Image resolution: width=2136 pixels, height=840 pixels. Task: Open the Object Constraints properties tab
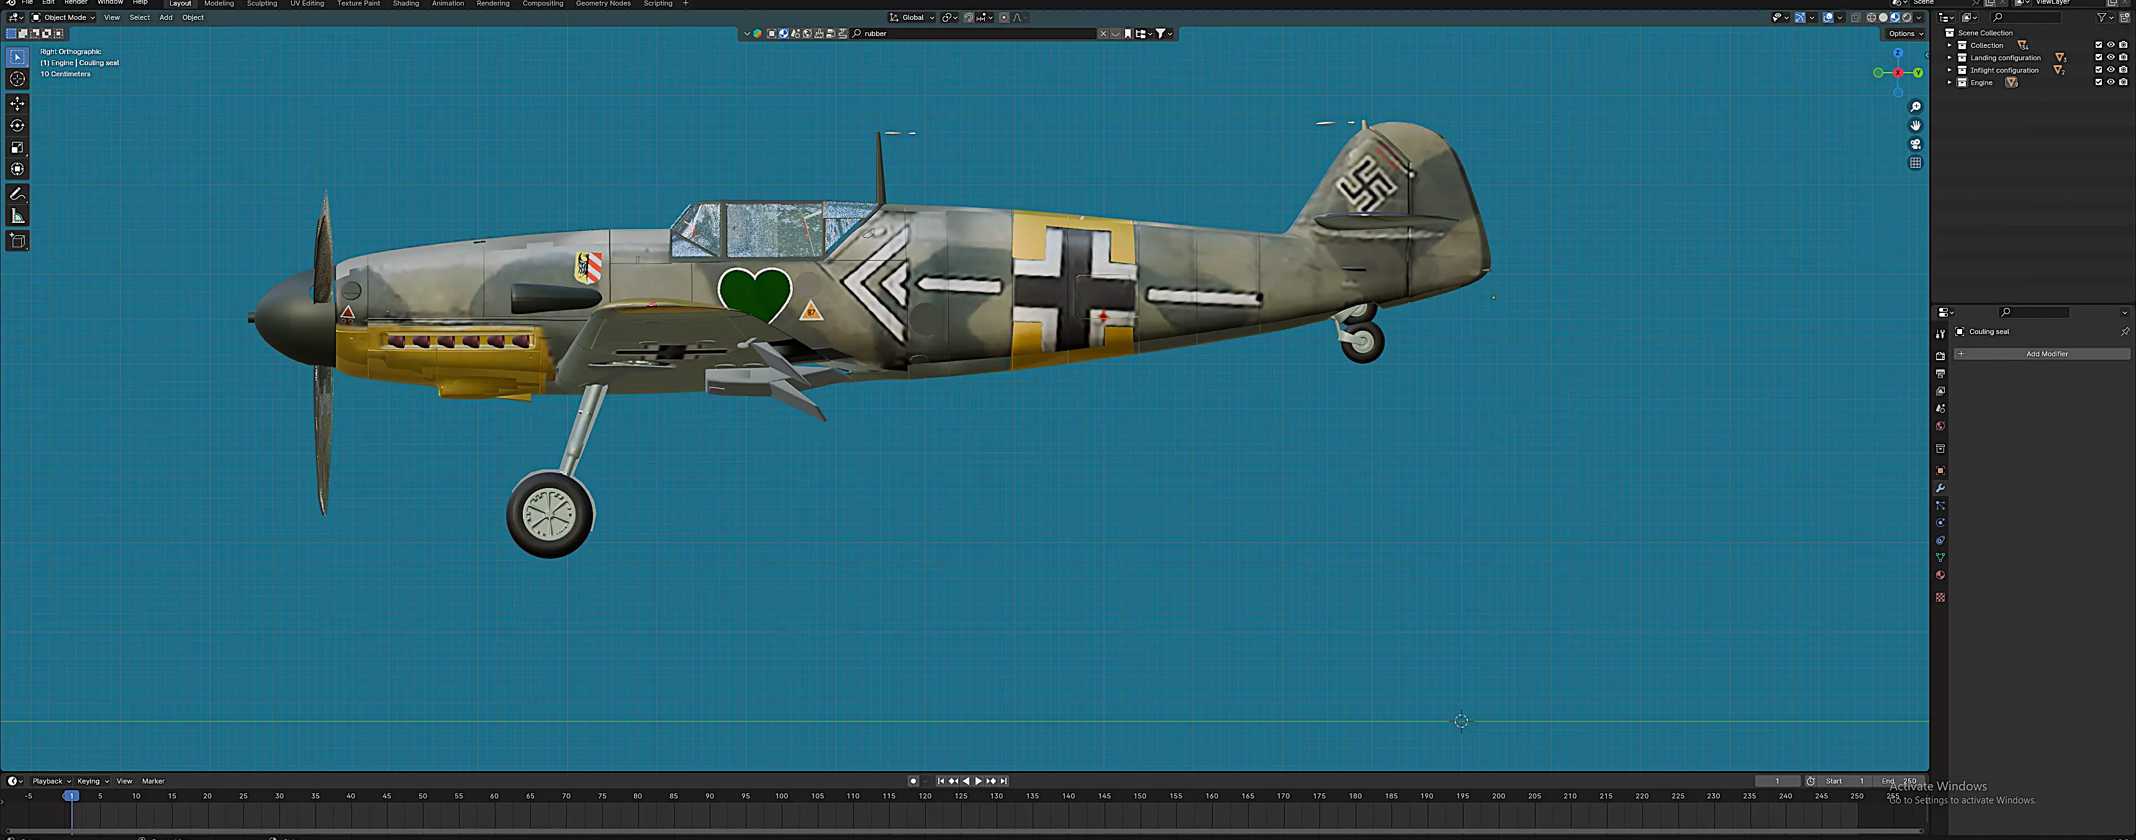(x=1940, y=541)
